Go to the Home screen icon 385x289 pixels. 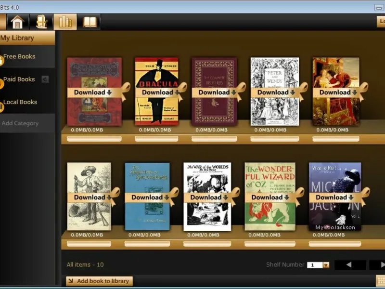(17, 22)
